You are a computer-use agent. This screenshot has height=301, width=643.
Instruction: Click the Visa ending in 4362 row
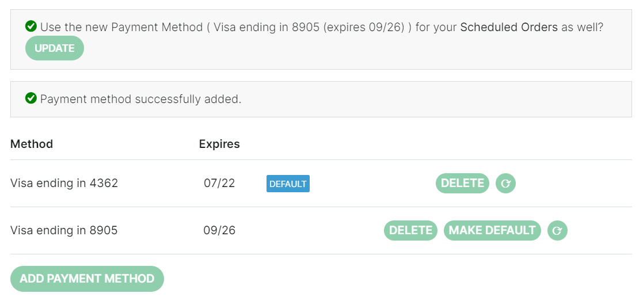[x=321, y=184]
